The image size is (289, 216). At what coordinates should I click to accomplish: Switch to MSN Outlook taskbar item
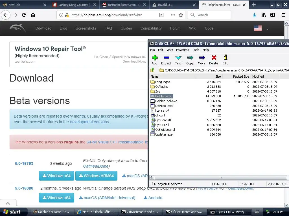tap(96, 212)
